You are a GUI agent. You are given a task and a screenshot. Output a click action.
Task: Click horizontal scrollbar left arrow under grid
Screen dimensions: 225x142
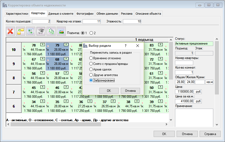[8, 124]
